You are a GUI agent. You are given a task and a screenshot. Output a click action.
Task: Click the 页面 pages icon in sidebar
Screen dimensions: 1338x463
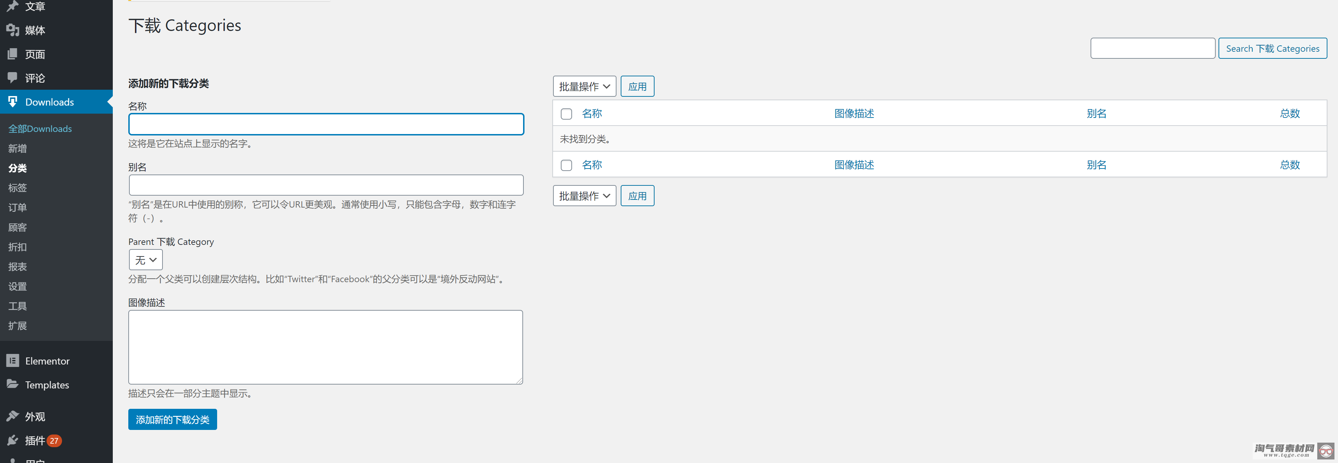coord(12,54)
